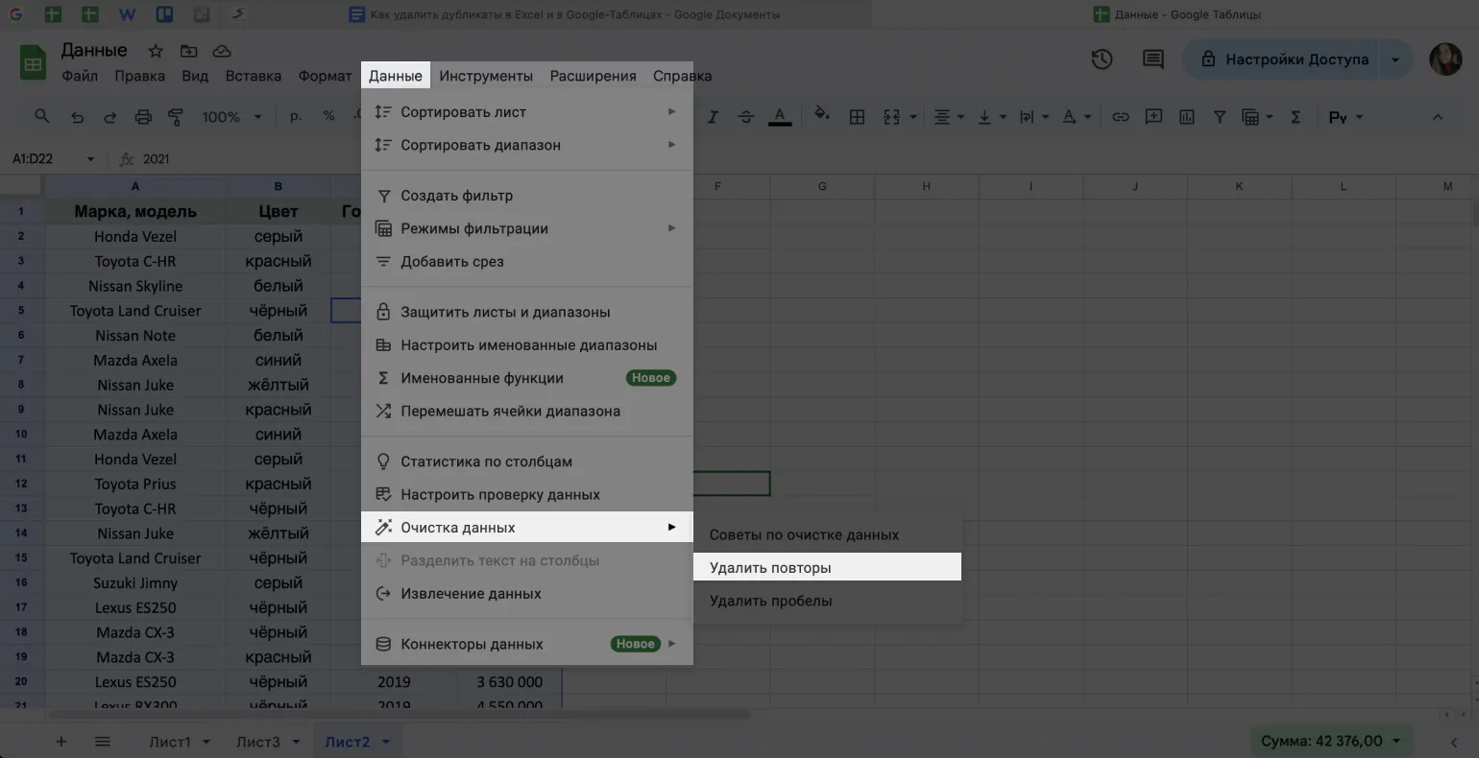This screenshot has height=758, width=1479.
Task: Click Удалить пробелы in submenu
Action: point(770,601)
